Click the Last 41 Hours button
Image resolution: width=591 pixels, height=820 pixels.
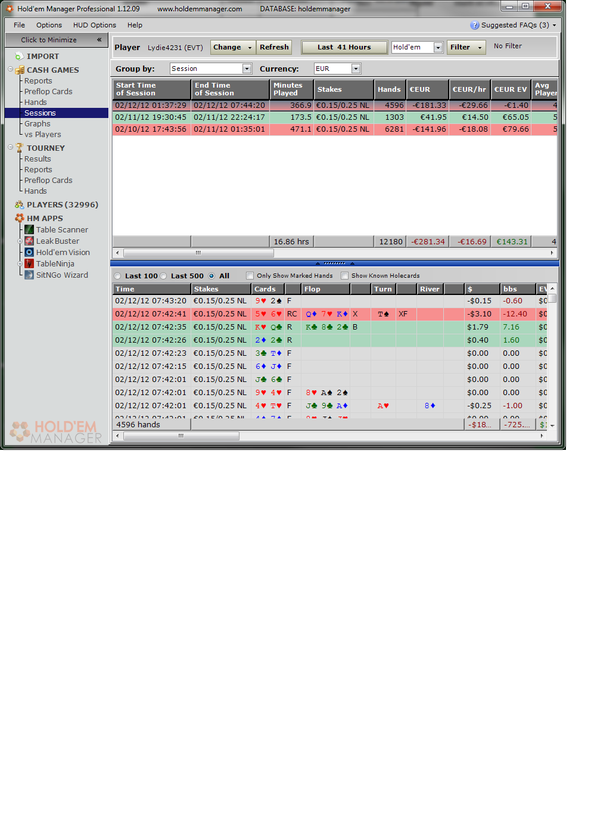344,47
